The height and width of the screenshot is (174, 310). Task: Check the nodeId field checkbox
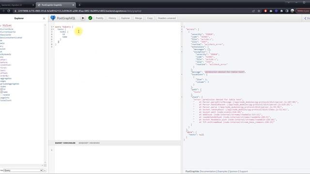[x=1, y=95]
